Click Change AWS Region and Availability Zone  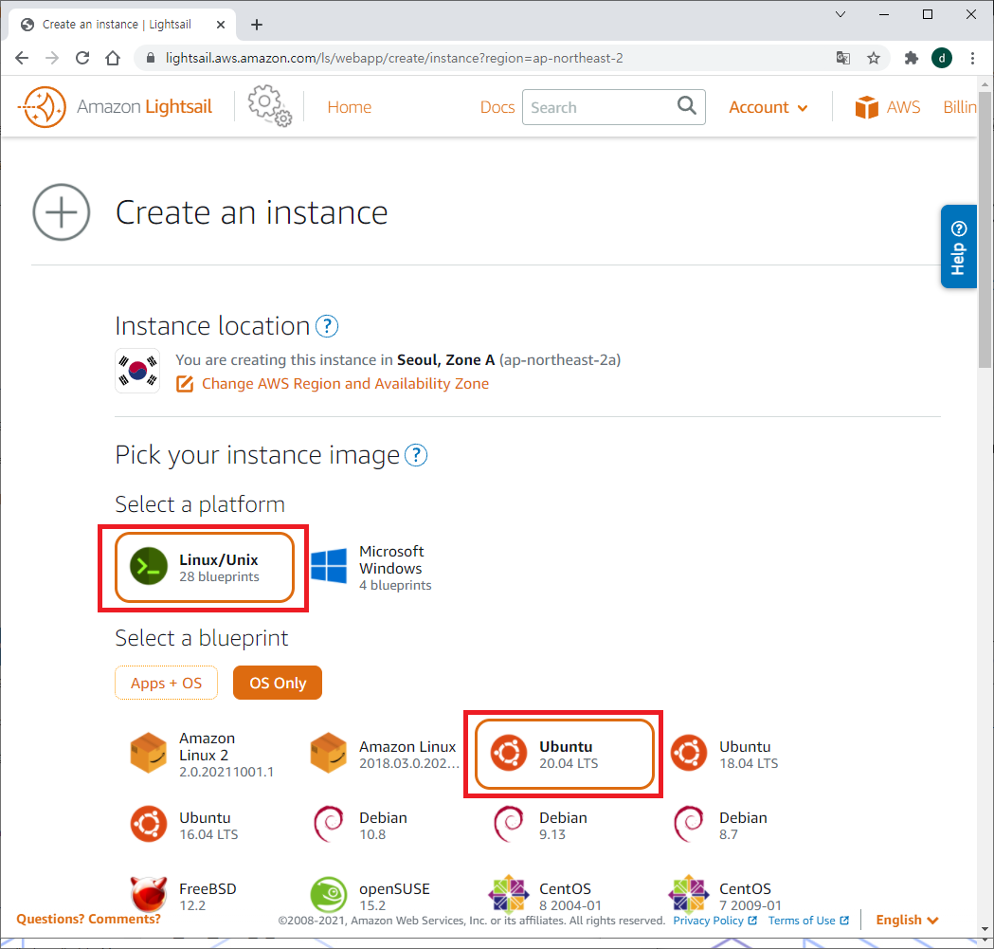(345, 384)
